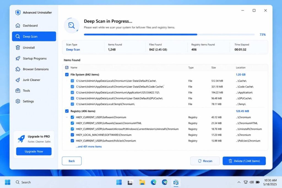
Task: Uncheck the Default\Code Cache\ folder entry
Action: [x=72, y=87]
